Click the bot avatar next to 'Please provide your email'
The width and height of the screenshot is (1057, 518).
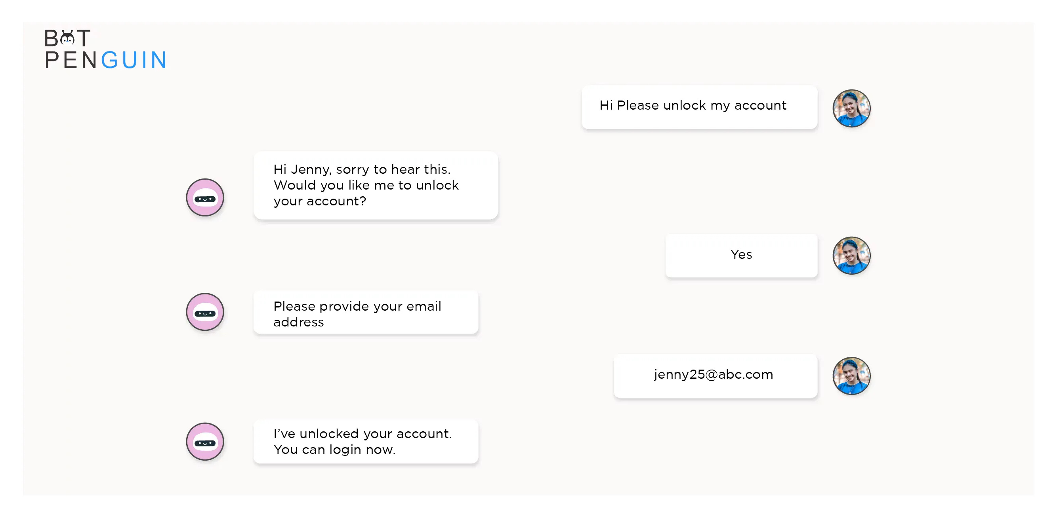(205, 312)
